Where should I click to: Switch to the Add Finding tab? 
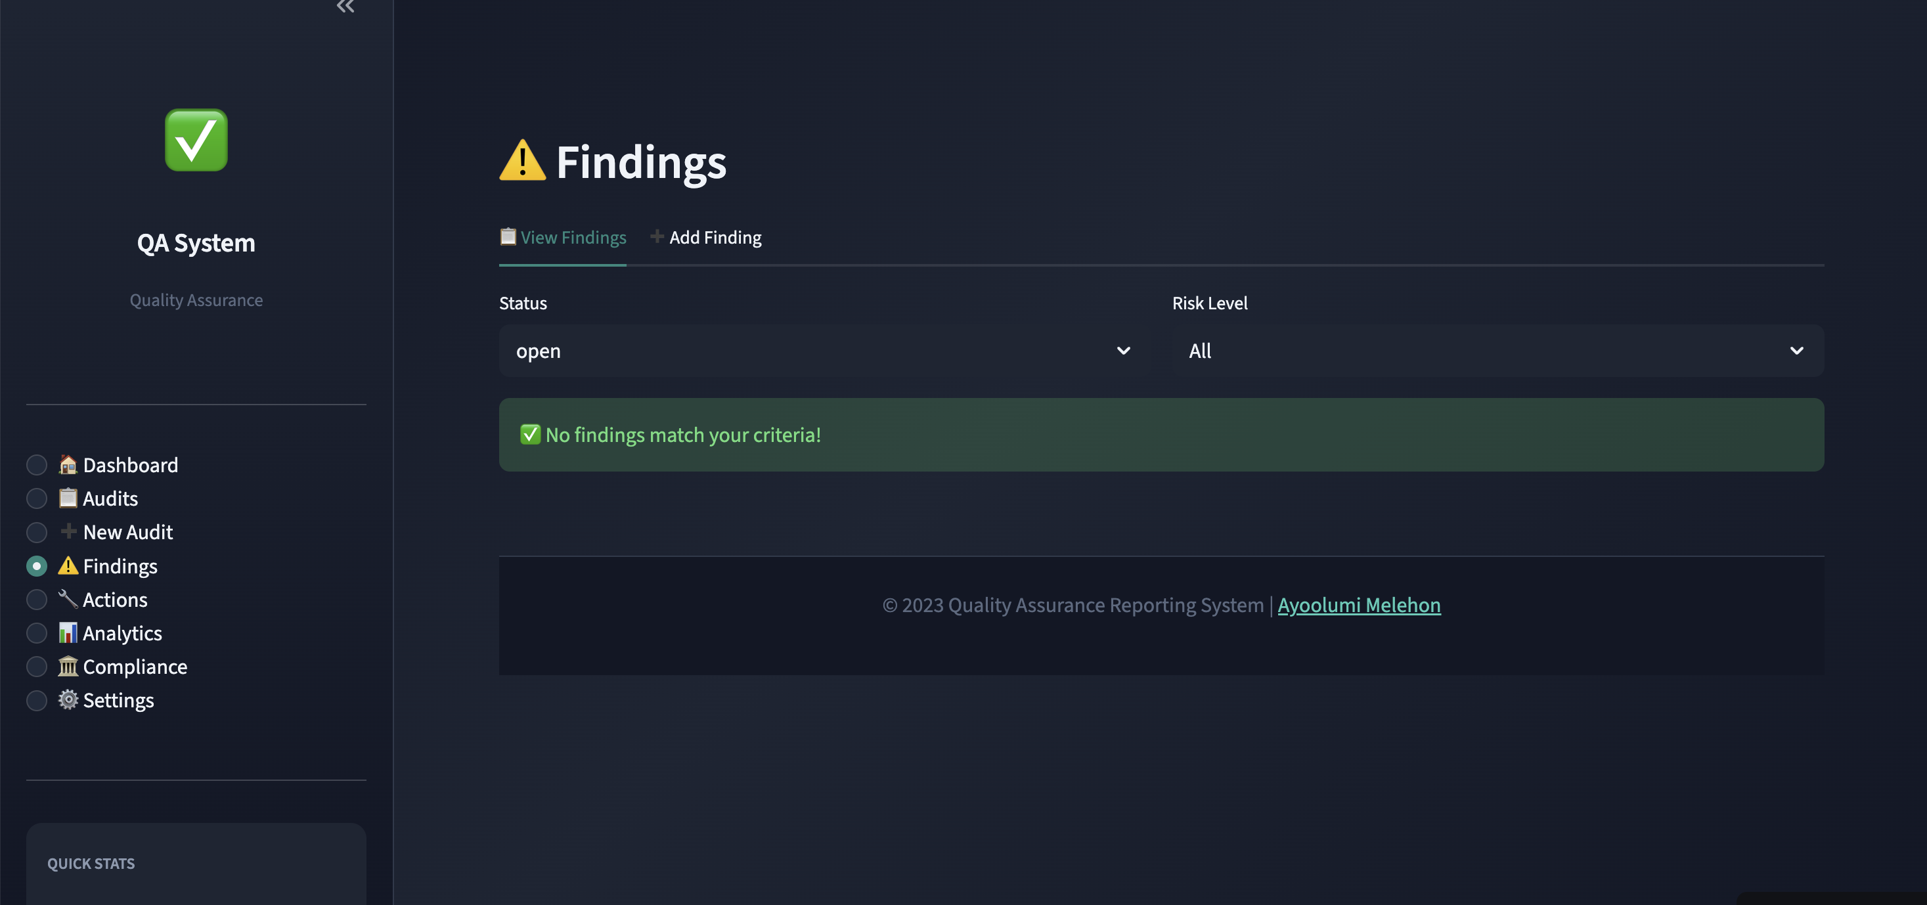pyautogui.click(x=705, y=238)
